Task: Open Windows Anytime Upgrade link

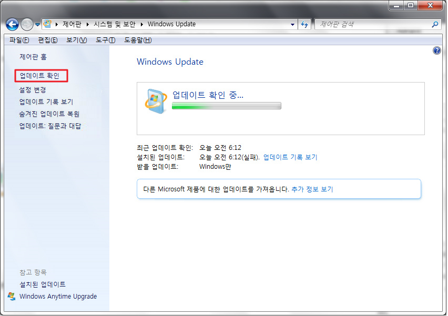Action: click(x=58, y=297)
